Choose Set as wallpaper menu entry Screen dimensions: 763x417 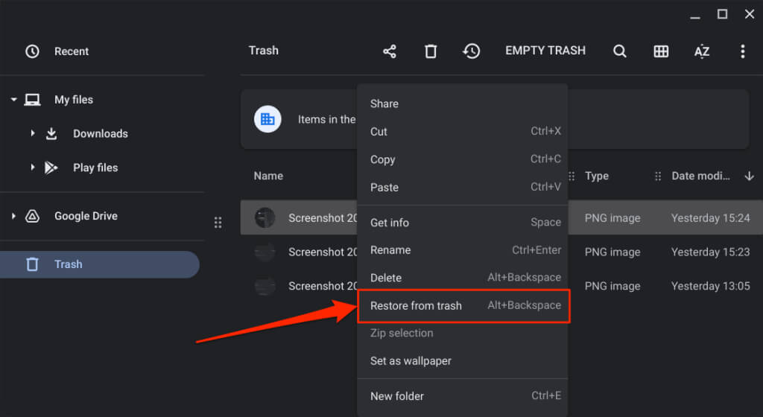coord(411,360)
